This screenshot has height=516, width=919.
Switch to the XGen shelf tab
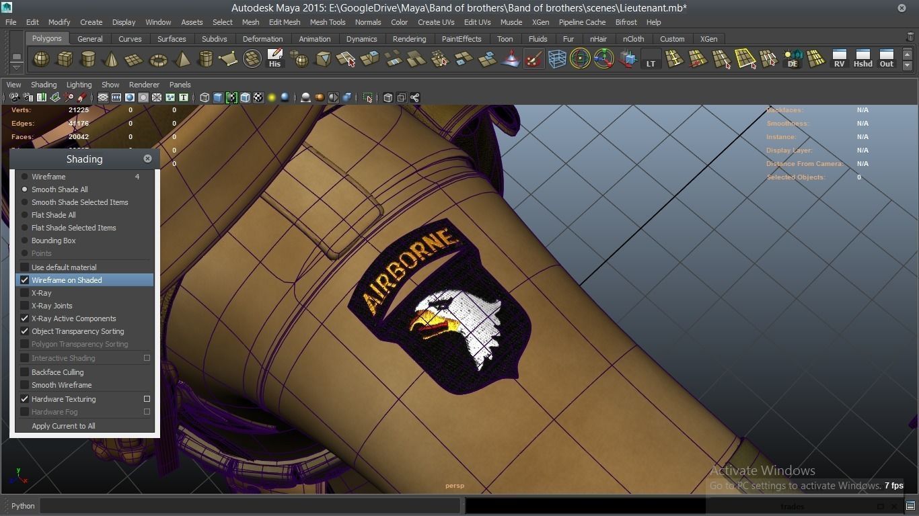click(x=708, y=39)
